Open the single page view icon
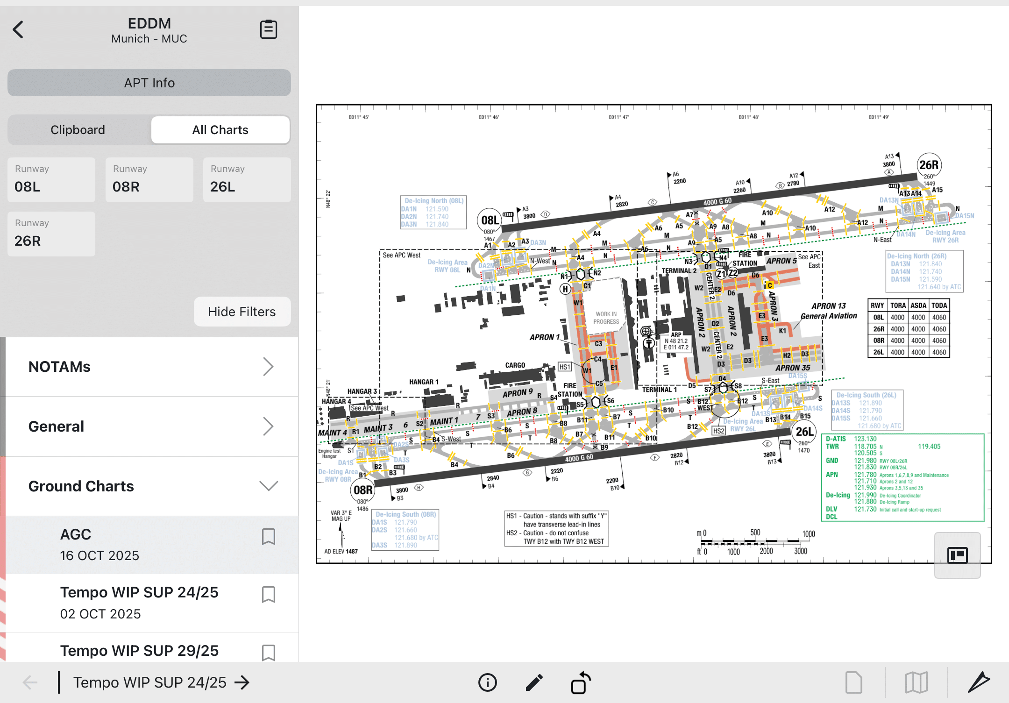Screen dimensions: 1009x703 tap(853, 682)
